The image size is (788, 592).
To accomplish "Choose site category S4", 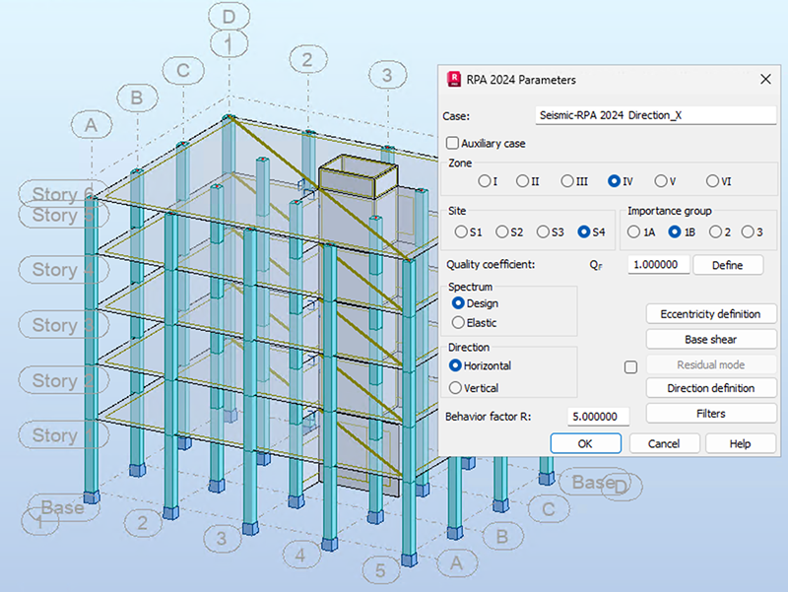I will 584,231.
